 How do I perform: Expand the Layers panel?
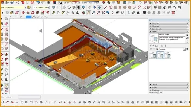click(x=151, y=85)
